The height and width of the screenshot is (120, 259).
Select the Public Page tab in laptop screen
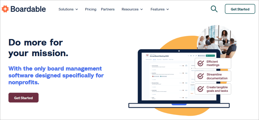click(x=171, y=59)
